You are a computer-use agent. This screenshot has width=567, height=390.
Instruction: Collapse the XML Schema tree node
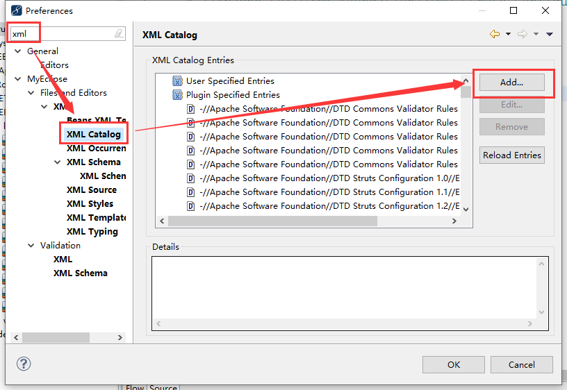(x=57, y=162)
